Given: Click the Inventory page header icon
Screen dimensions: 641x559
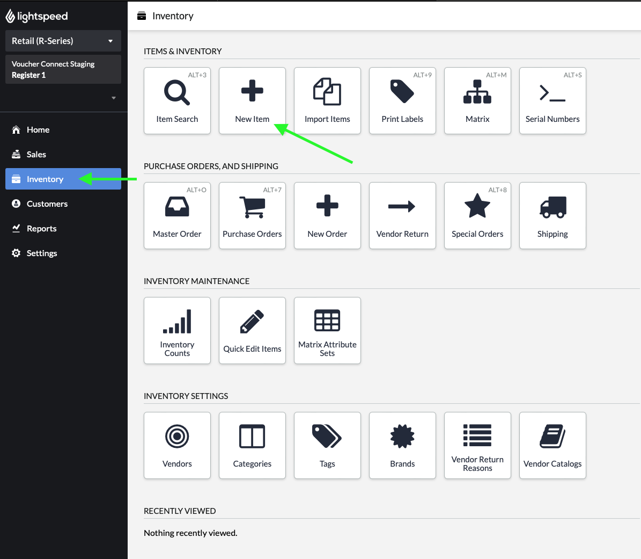Looking at the screenshot, I should pos(142,16).
